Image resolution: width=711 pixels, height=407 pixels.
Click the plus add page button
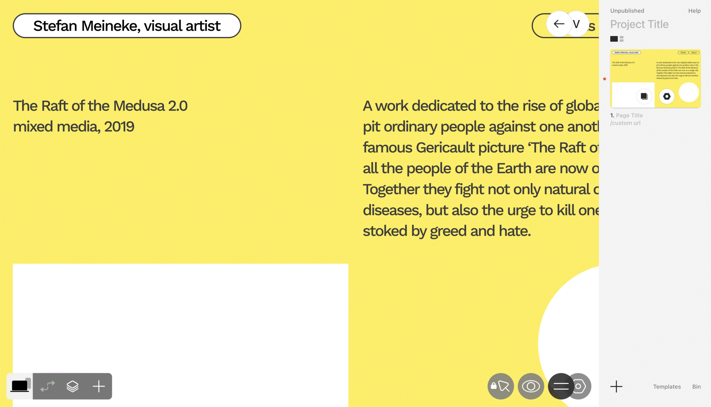[x=616, y=386]
